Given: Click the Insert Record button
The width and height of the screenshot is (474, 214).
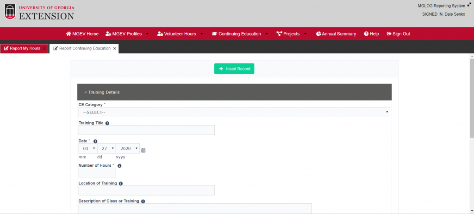Looking at the screenshot, I should [234, 69].
